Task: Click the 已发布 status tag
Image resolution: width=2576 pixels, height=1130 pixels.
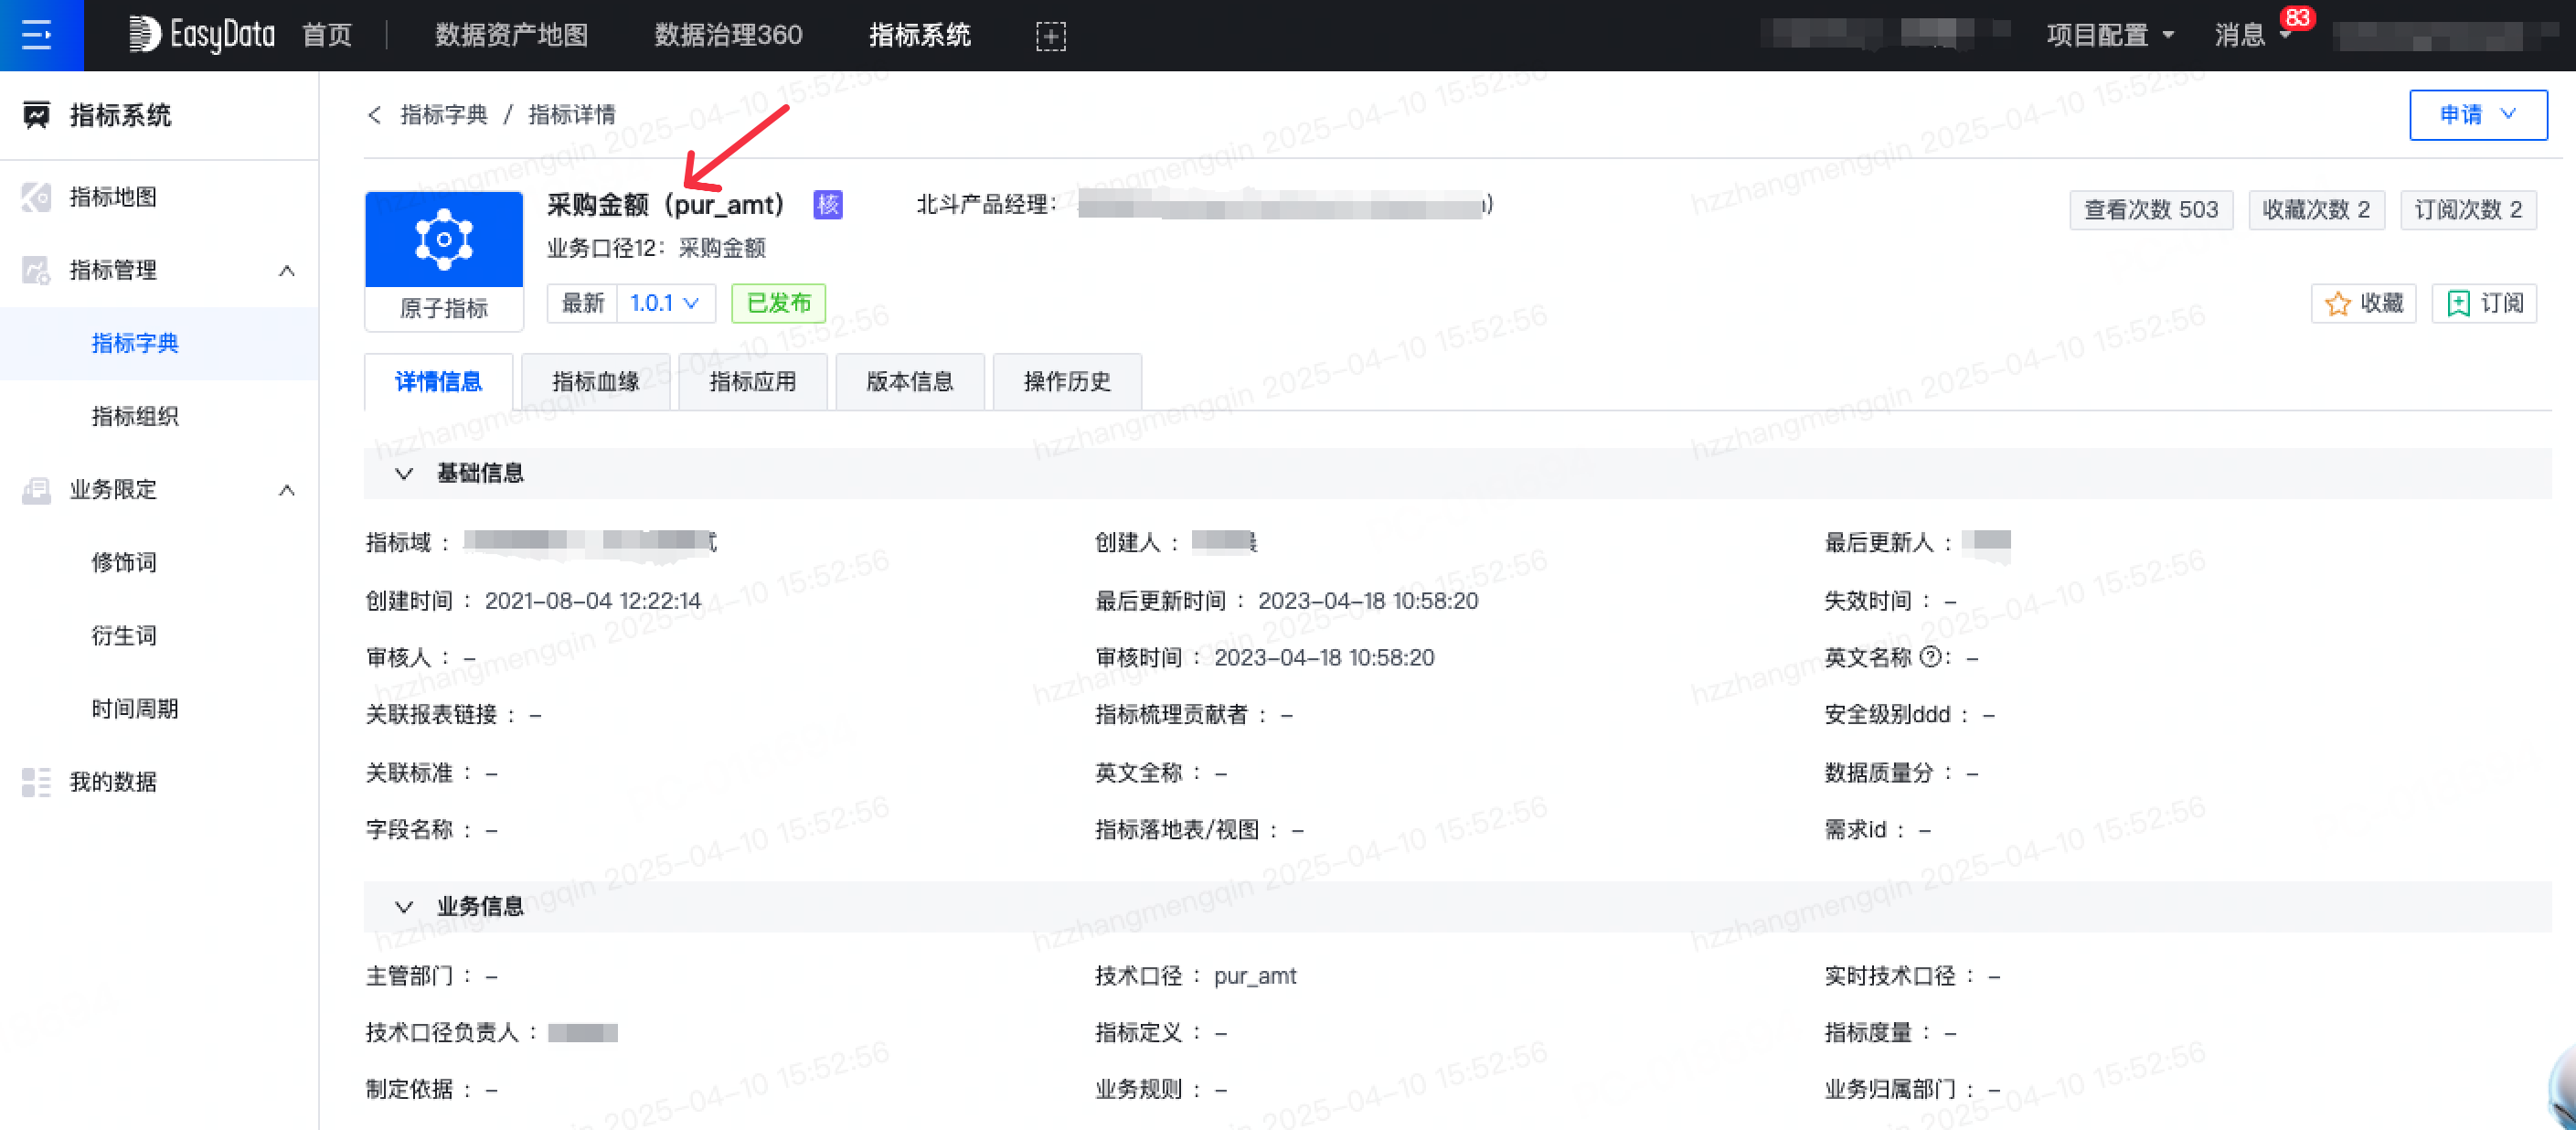Action: [x=778, y=303]
